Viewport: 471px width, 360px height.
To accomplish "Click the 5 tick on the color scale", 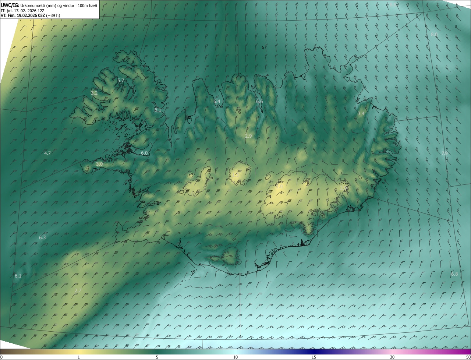I will tap(157, 357).
